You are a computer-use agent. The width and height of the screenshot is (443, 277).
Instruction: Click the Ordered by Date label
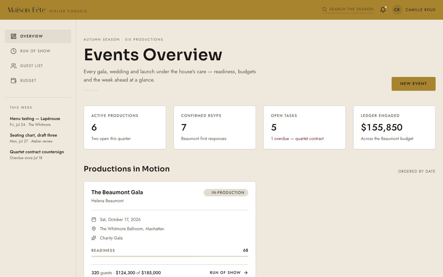[x=417, y=171]
